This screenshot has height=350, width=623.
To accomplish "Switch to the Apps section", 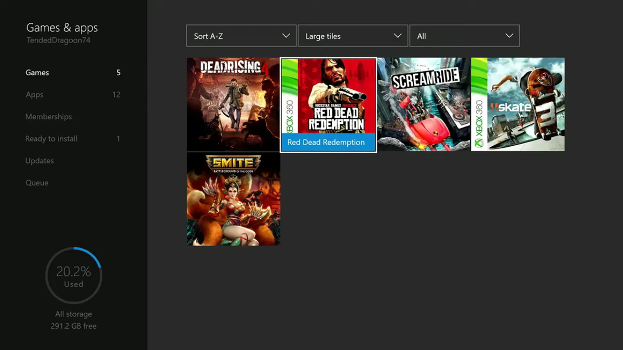I will pos(73,94).
